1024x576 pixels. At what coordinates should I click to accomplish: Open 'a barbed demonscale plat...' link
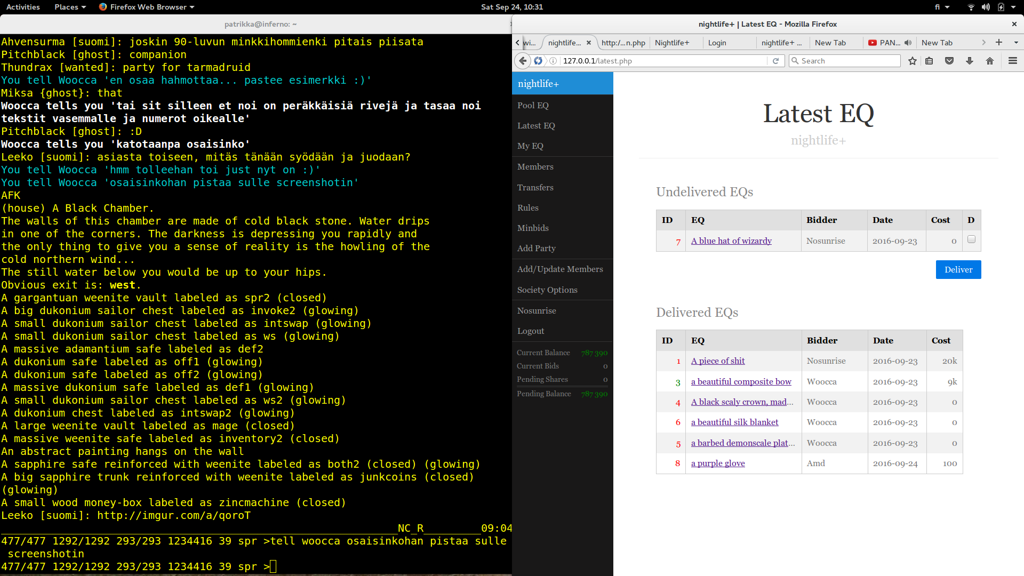pos(743,443)
